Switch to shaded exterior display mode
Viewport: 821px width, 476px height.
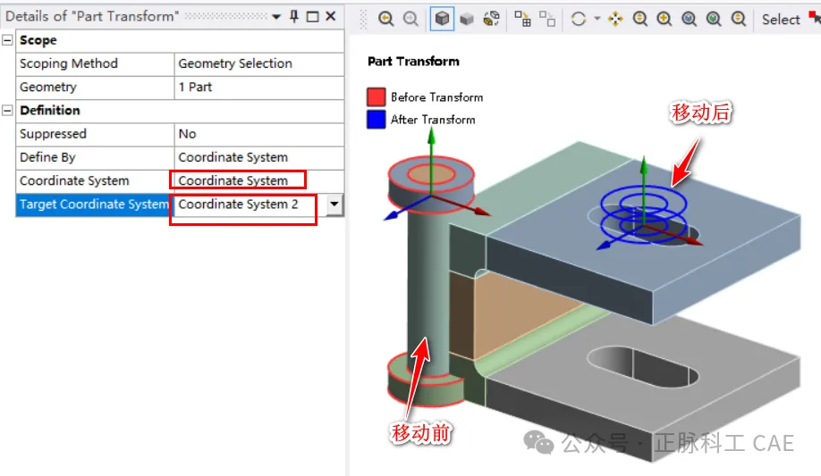pos(467,19)
